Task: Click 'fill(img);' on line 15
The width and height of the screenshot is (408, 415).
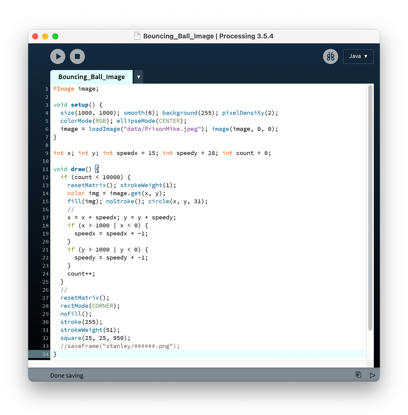Action: (x=85, y=201)
